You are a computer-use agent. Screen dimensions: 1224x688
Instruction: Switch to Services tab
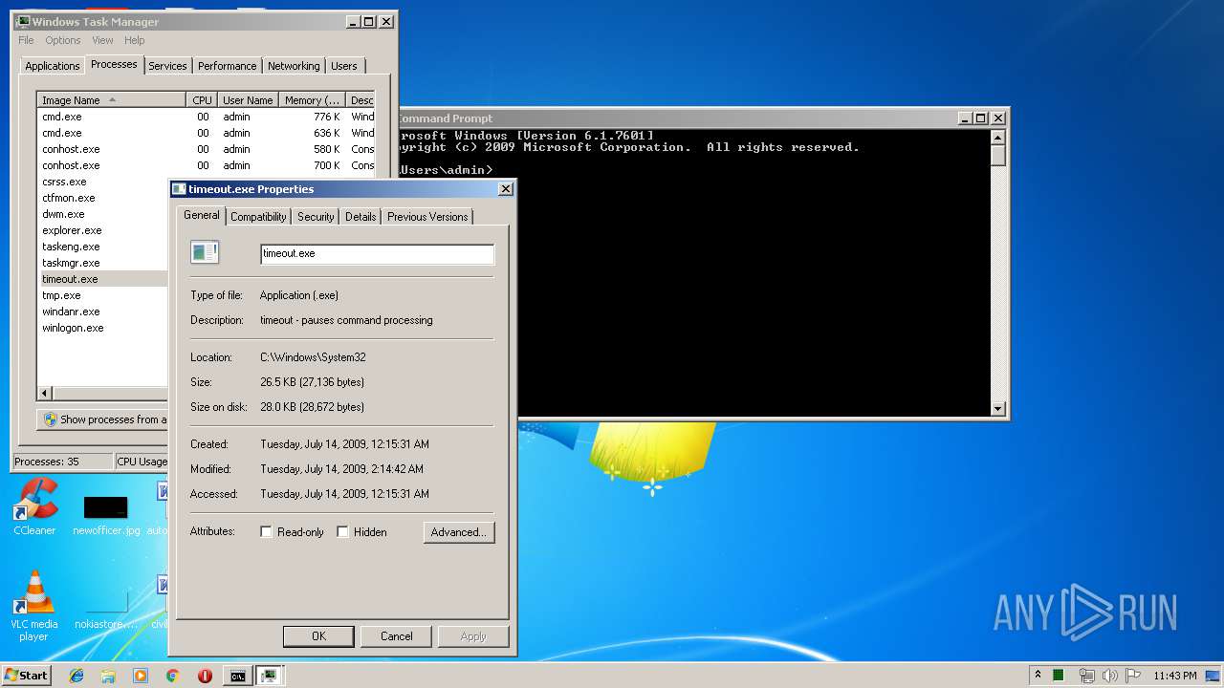pyautogui.click(x=167, y=66)
